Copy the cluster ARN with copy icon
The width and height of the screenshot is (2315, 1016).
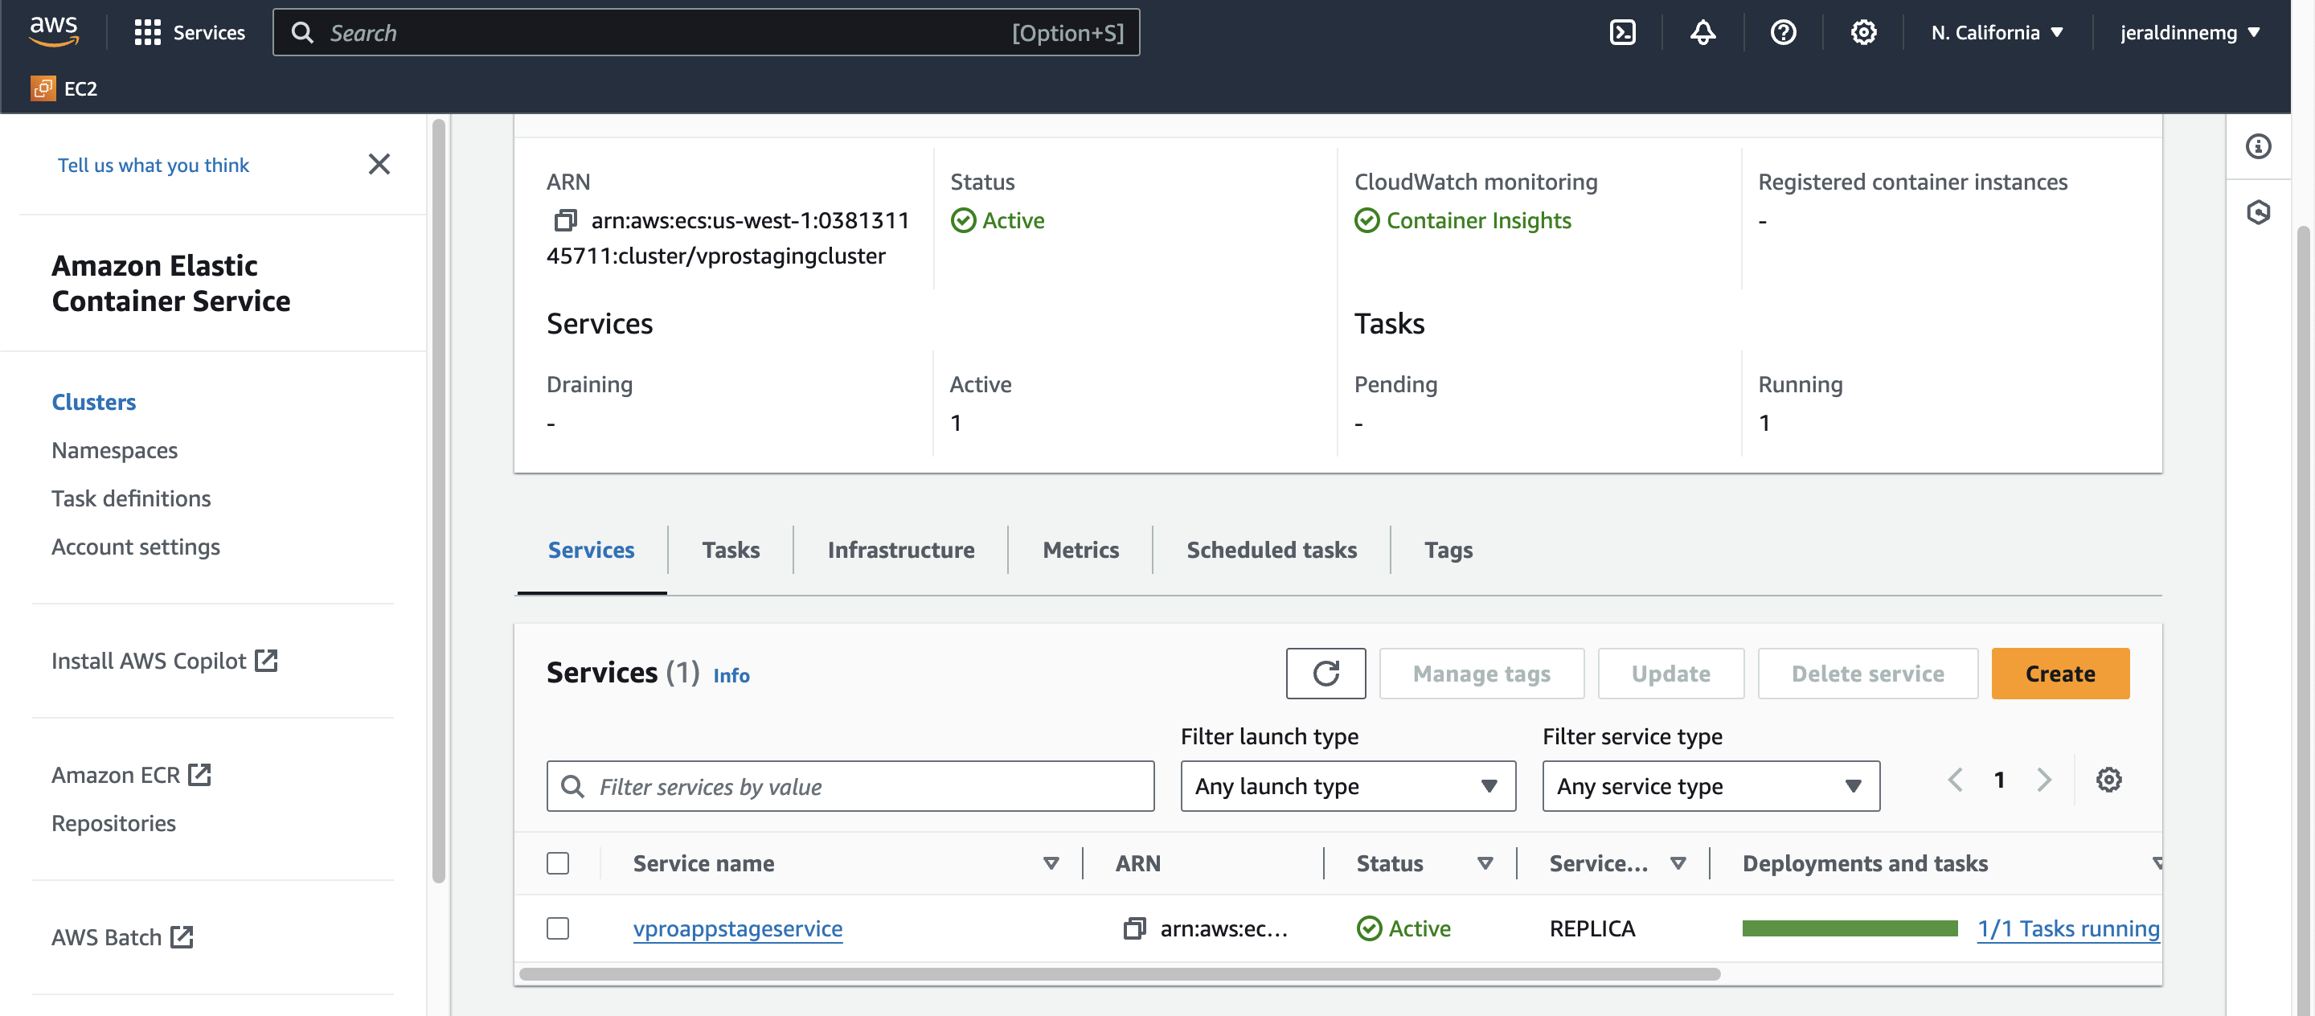[564, 220]
